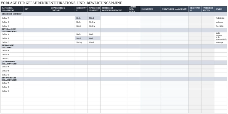Select 'Niedrig' Wahrscheinlichkeit for chemical Gefahr C
This screenshot has height=114, width=228.
[94, 26]
